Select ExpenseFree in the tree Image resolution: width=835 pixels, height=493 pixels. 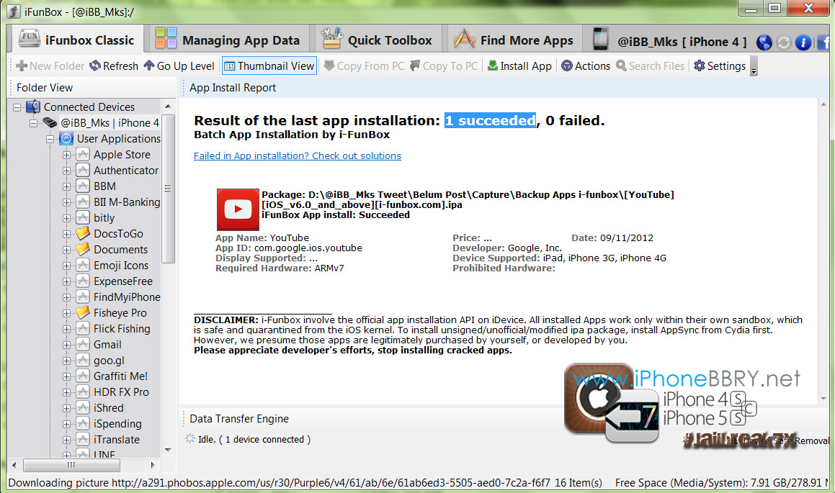[123, 281]
